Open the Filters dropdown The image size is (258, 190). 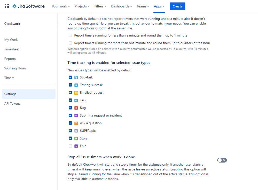100,6
